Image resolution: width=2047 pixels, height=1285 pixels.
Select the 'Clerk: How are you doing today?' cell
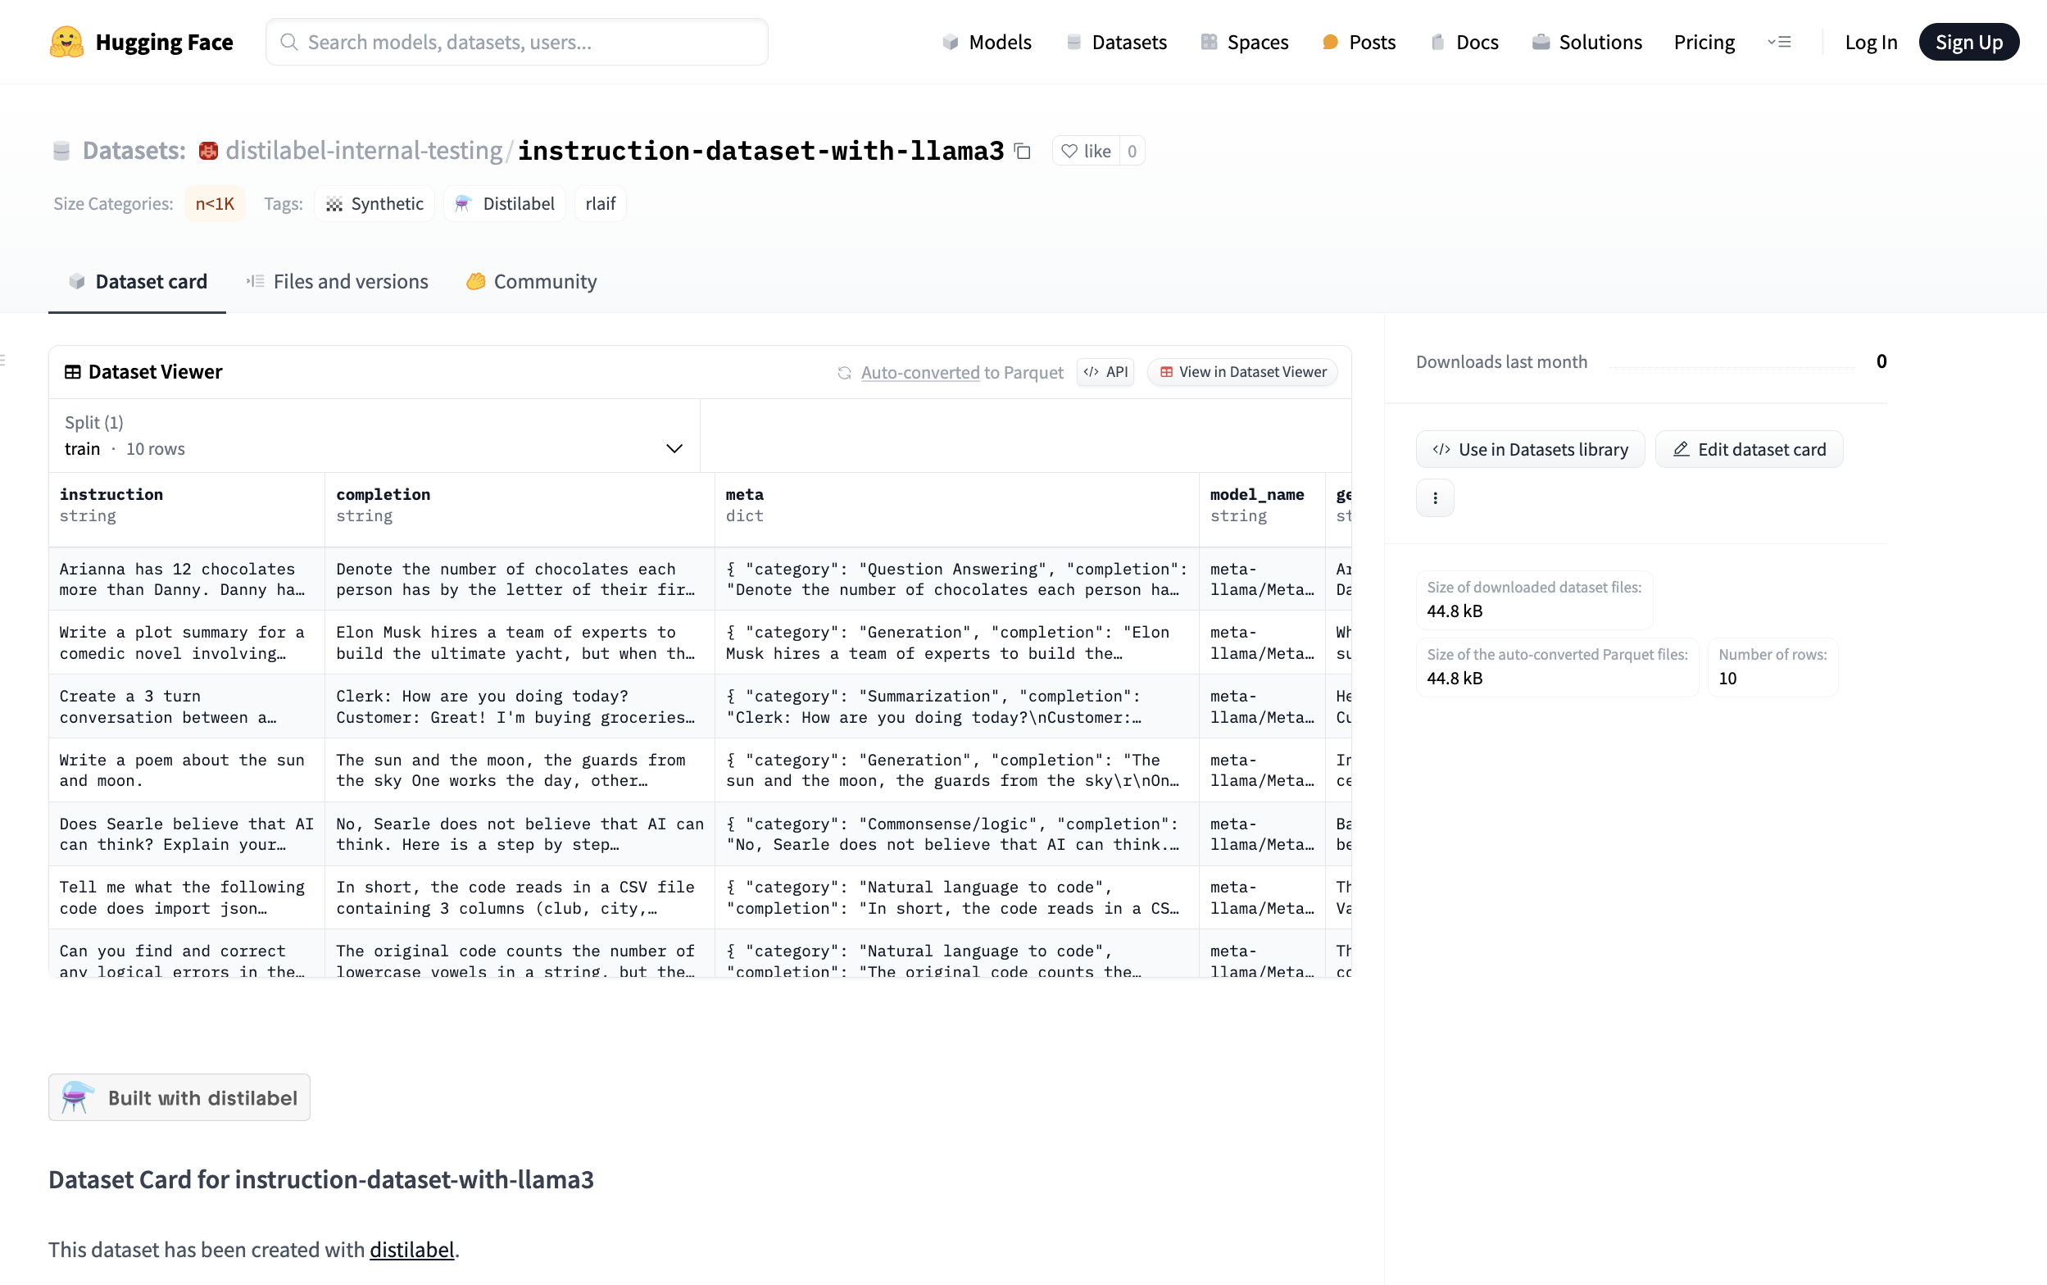coord(520,706)
